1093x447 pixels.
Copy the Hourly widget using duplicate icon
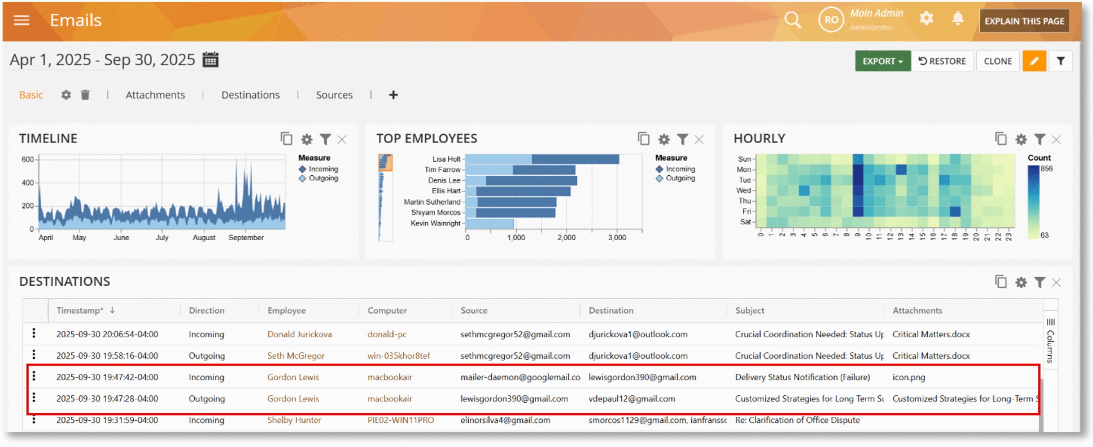coord(1000,139)
